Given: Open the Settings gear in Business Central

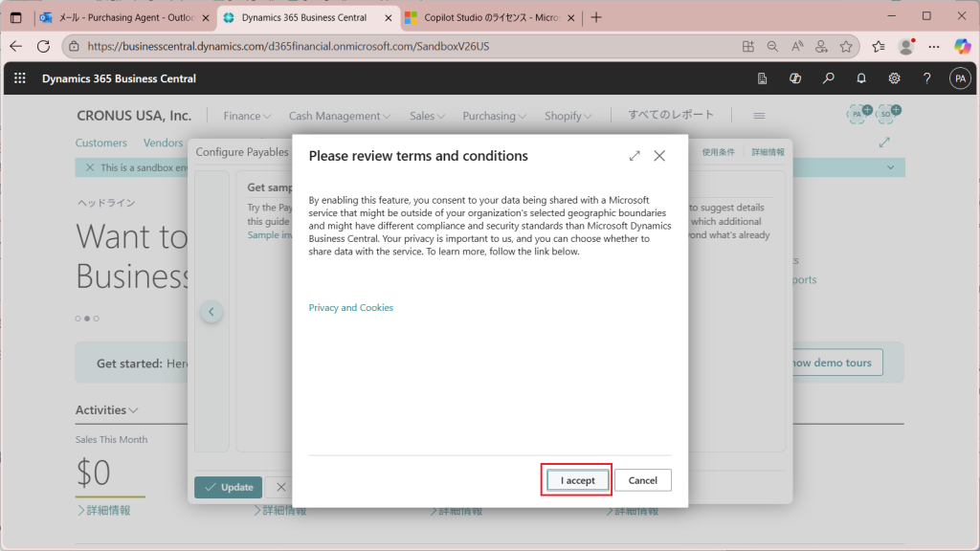Looking at the screenshot, I should click(895, 78).
